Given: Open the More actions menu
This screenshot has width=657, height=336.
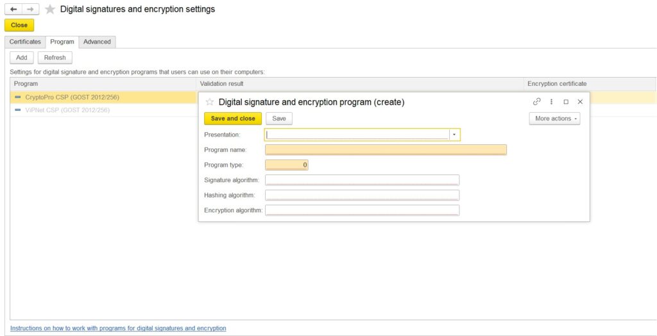Looking at the screenshot, I should [554, 119].
